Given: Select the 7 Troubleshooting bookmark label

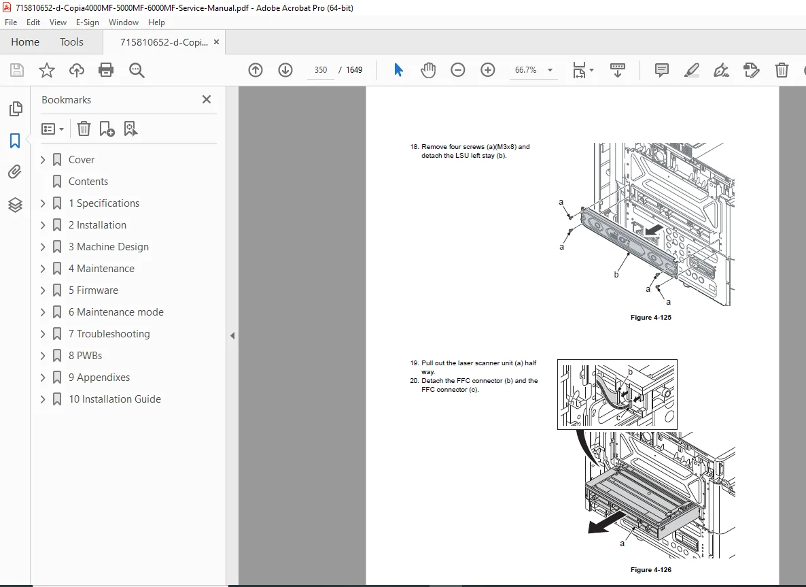Looking at the screenshot, I should coord(109,334).
